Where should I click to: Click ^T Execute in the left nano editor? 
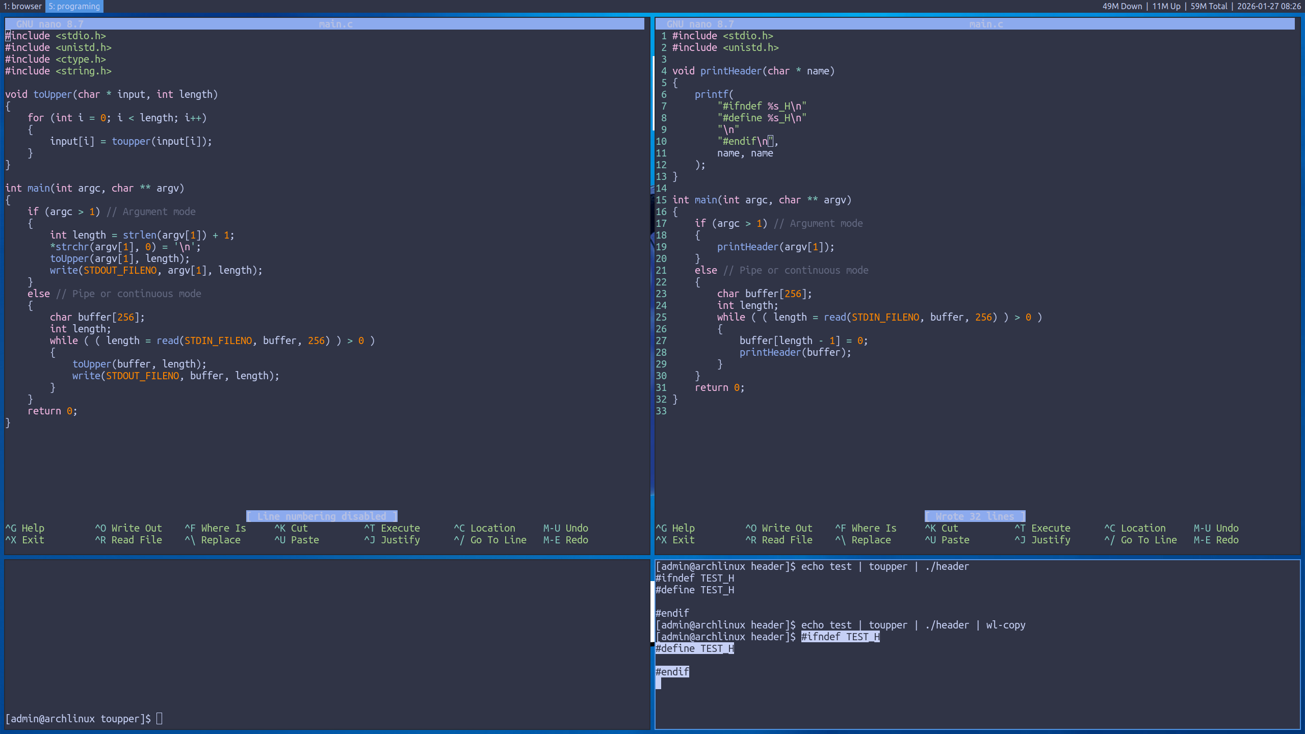click(392, 528)
